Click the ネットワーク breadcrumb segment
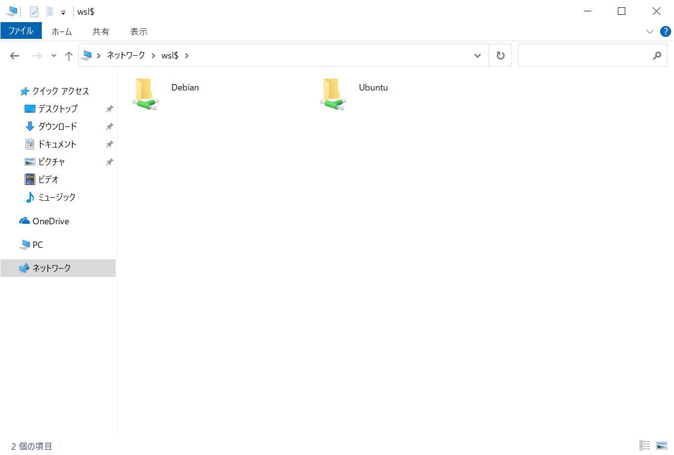The width and height of the screenshot is (674, 455). 126,56
